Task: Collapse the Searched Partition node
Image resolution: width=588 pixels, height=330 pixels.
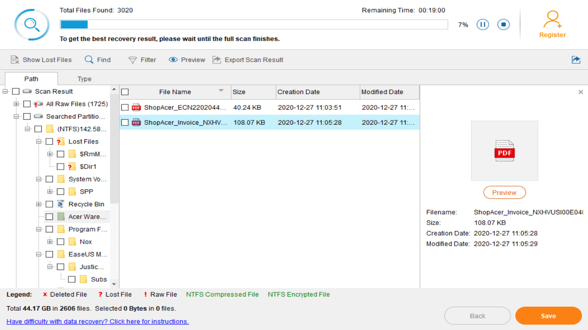Action: [x=17, y=116]
